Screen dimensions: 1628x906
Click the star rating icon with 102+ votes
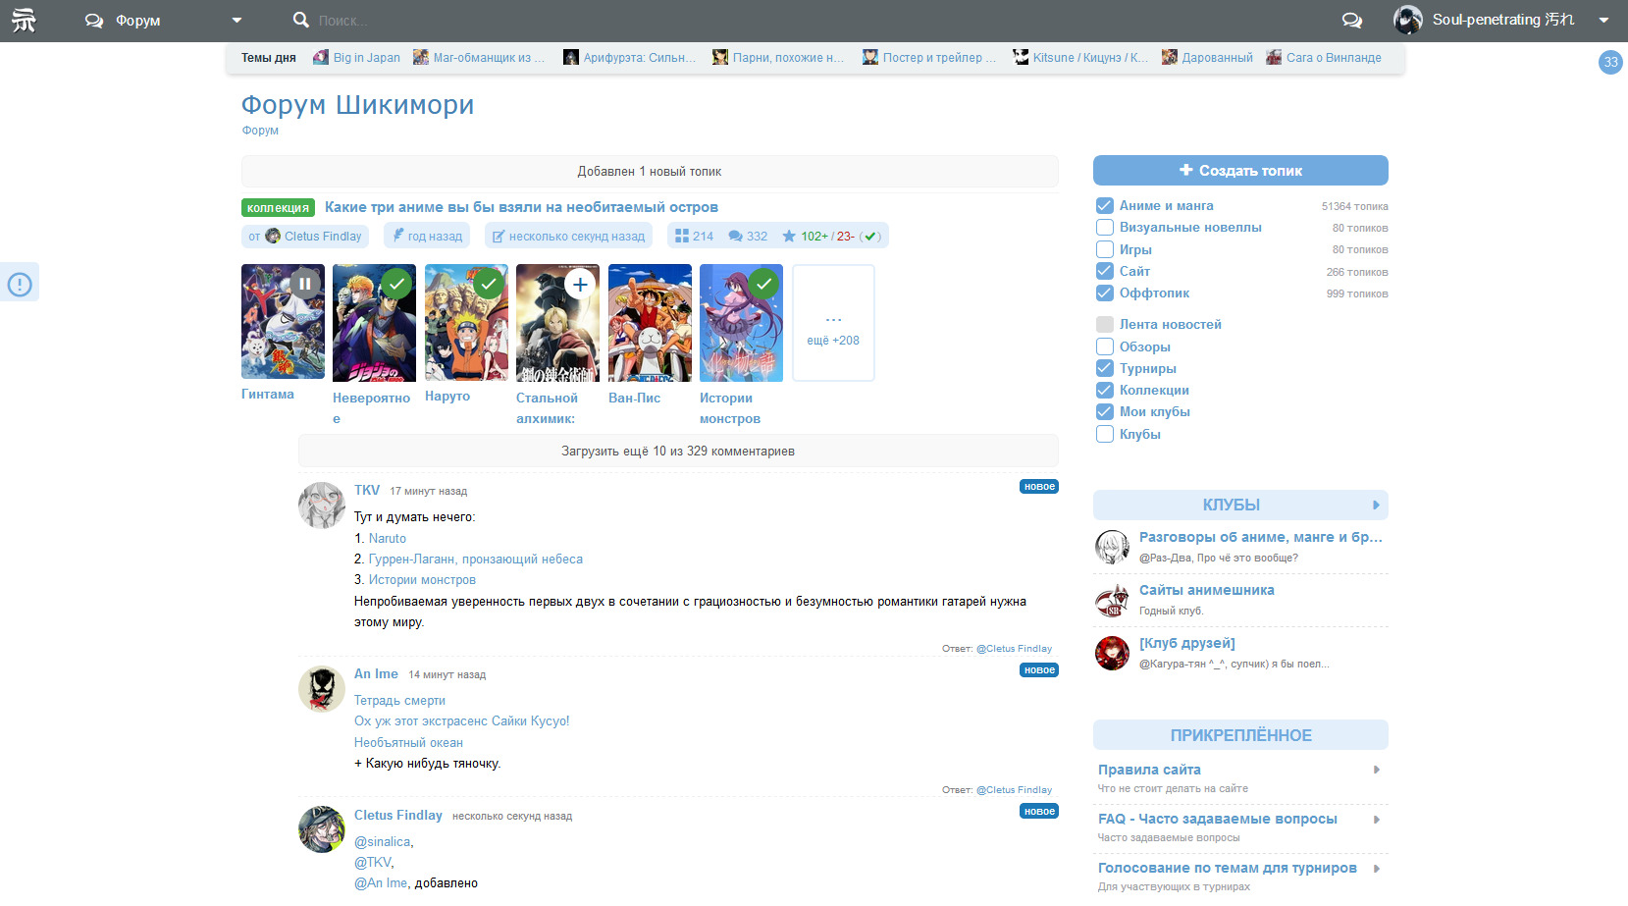(789, 236)
